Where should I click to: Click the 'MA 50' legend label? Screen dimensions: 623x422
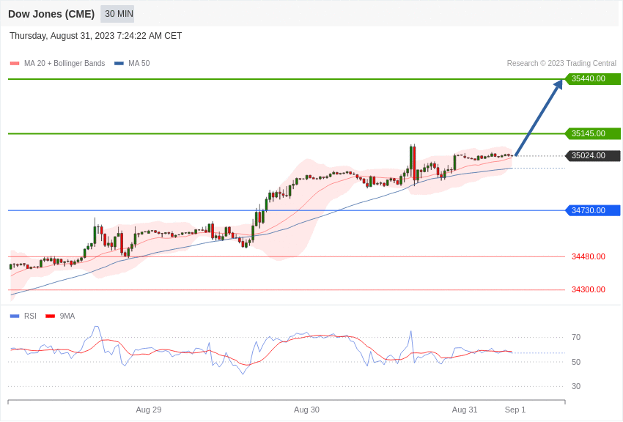139,63
